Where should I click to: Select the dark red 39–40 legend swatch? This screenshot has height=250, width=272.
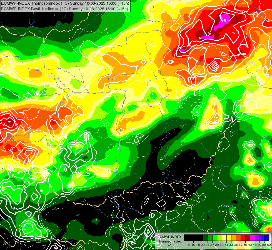pos(248,237)
